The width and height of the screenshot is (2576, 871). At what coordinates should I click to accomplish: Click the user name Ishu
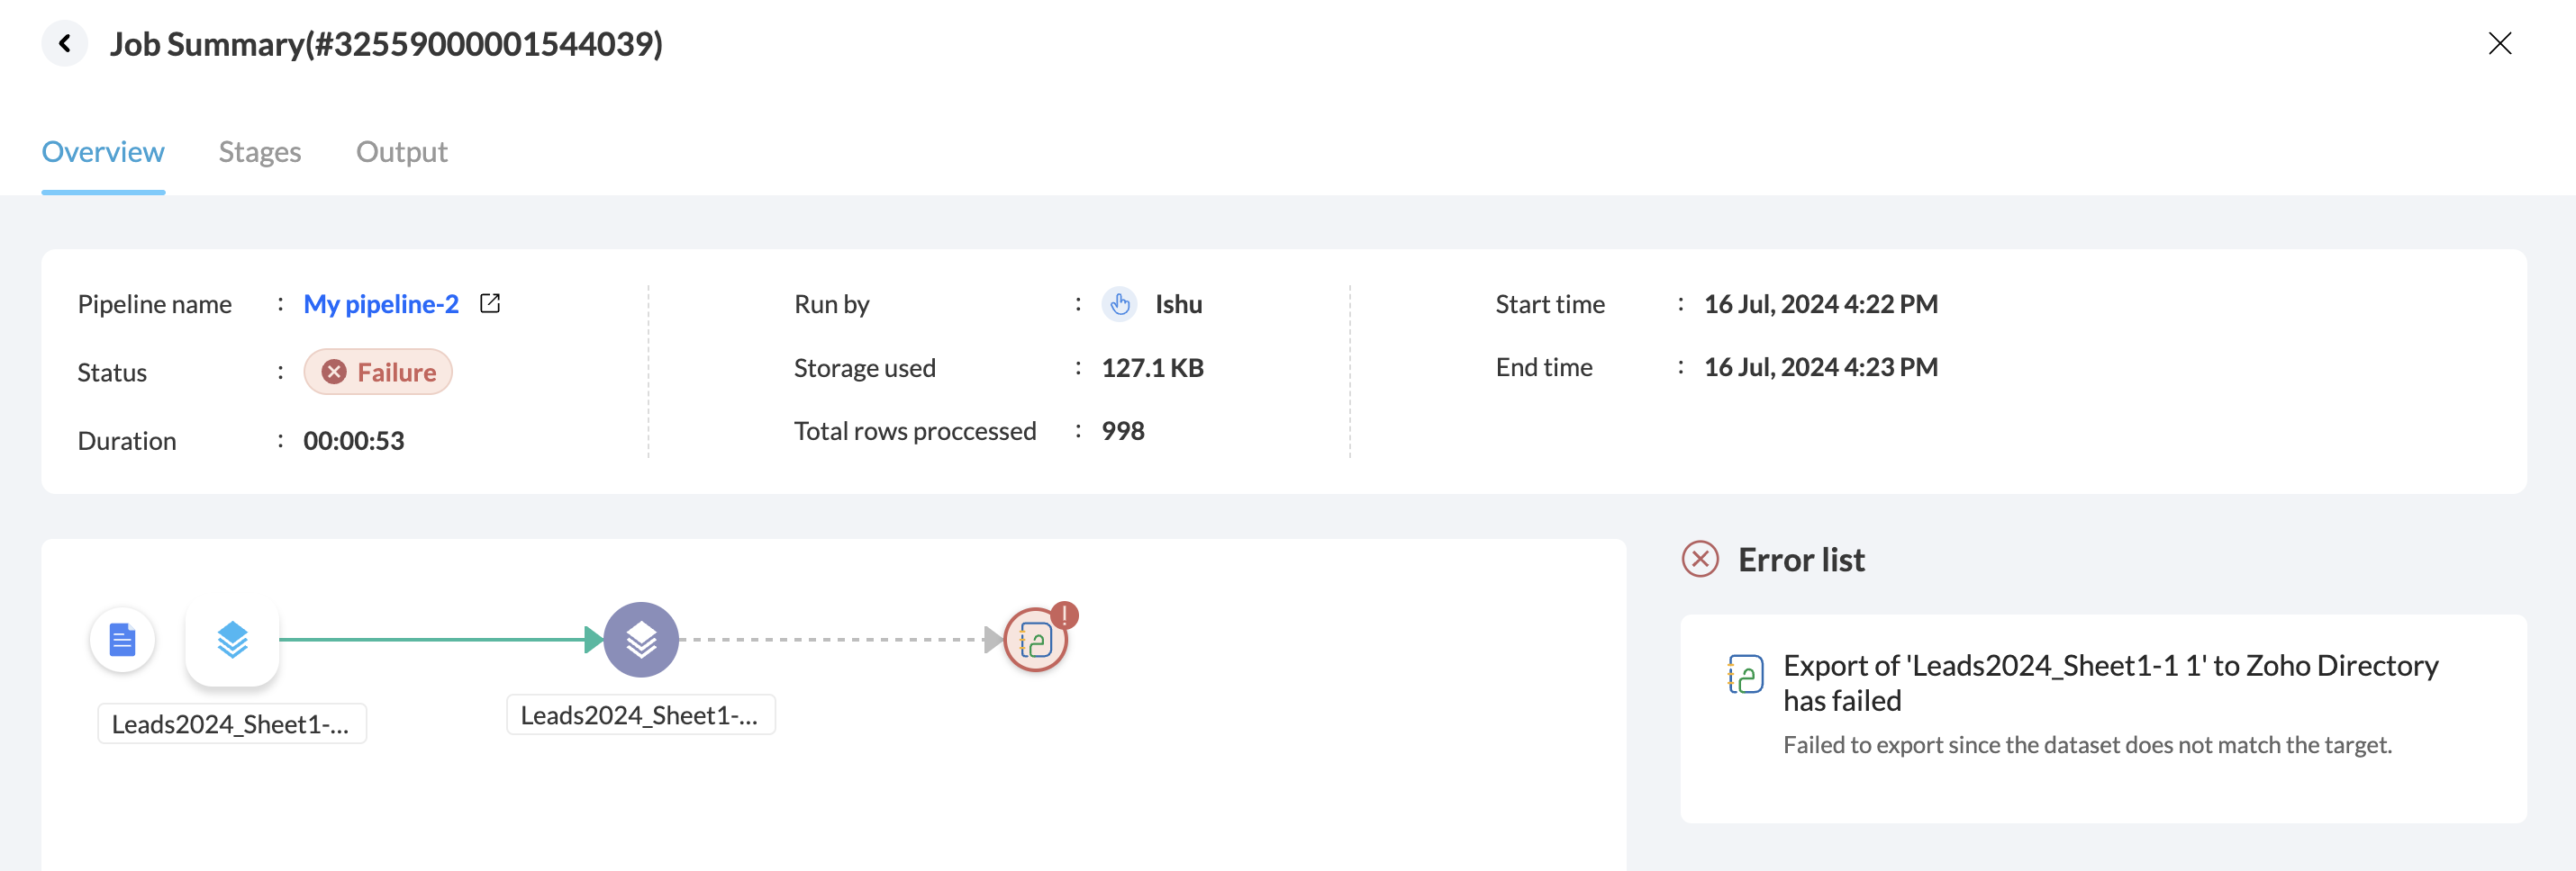click(x=1178, y=303)
